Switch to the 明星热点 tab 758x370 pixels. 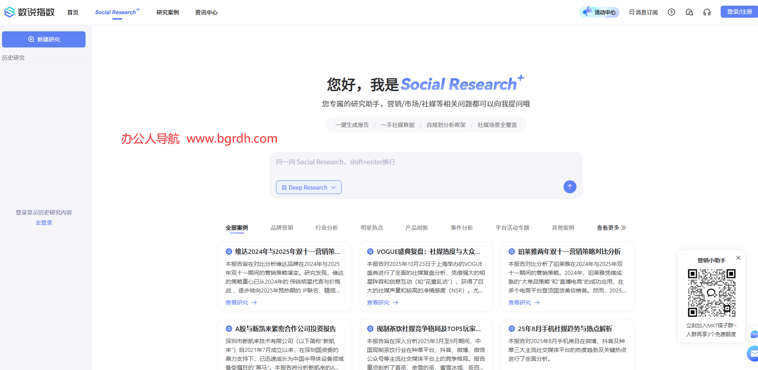point(372,227)
